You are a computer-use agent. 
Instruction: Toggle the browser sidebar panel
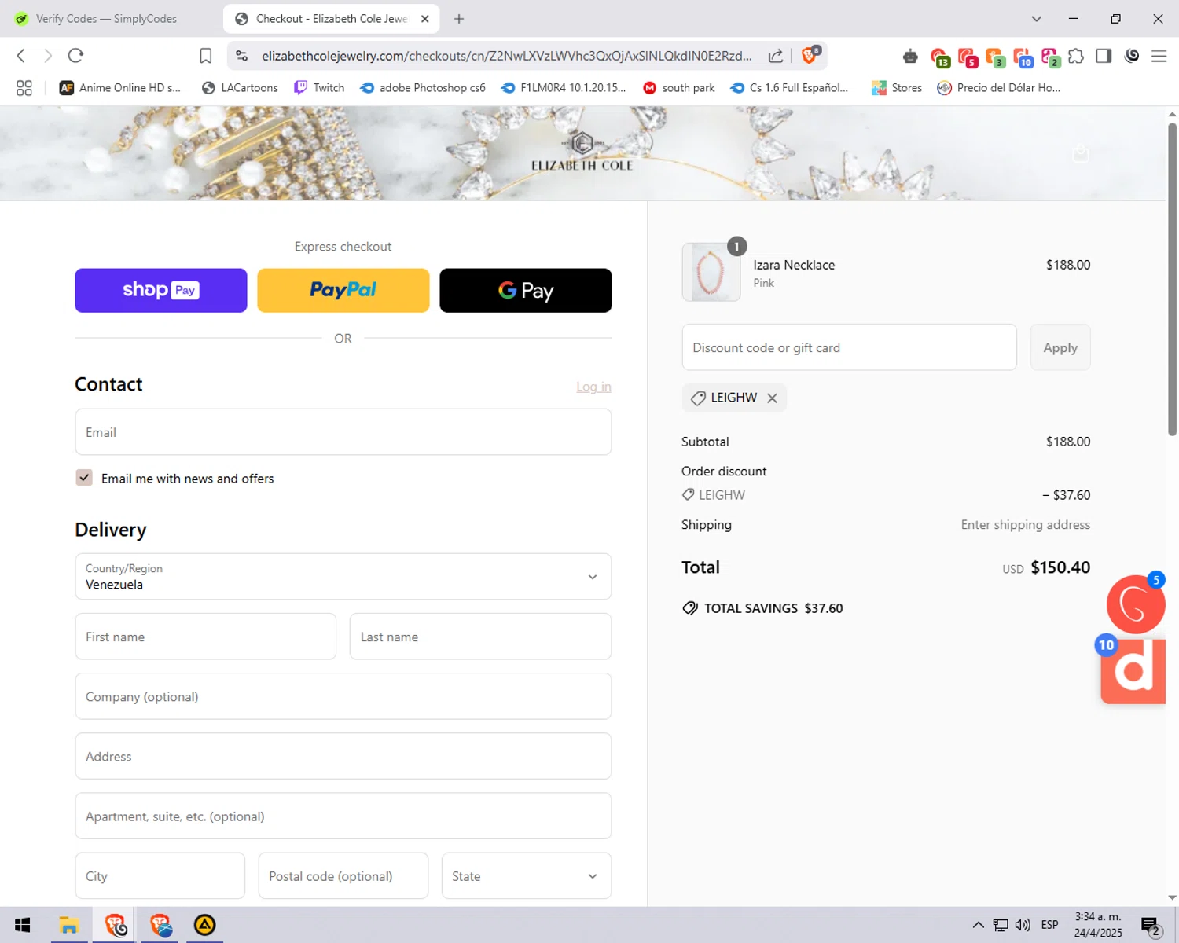[1104, 56]
